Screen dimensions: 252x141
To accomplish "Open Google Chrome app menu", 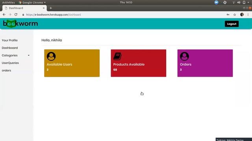I will click(x=32, y=2).
